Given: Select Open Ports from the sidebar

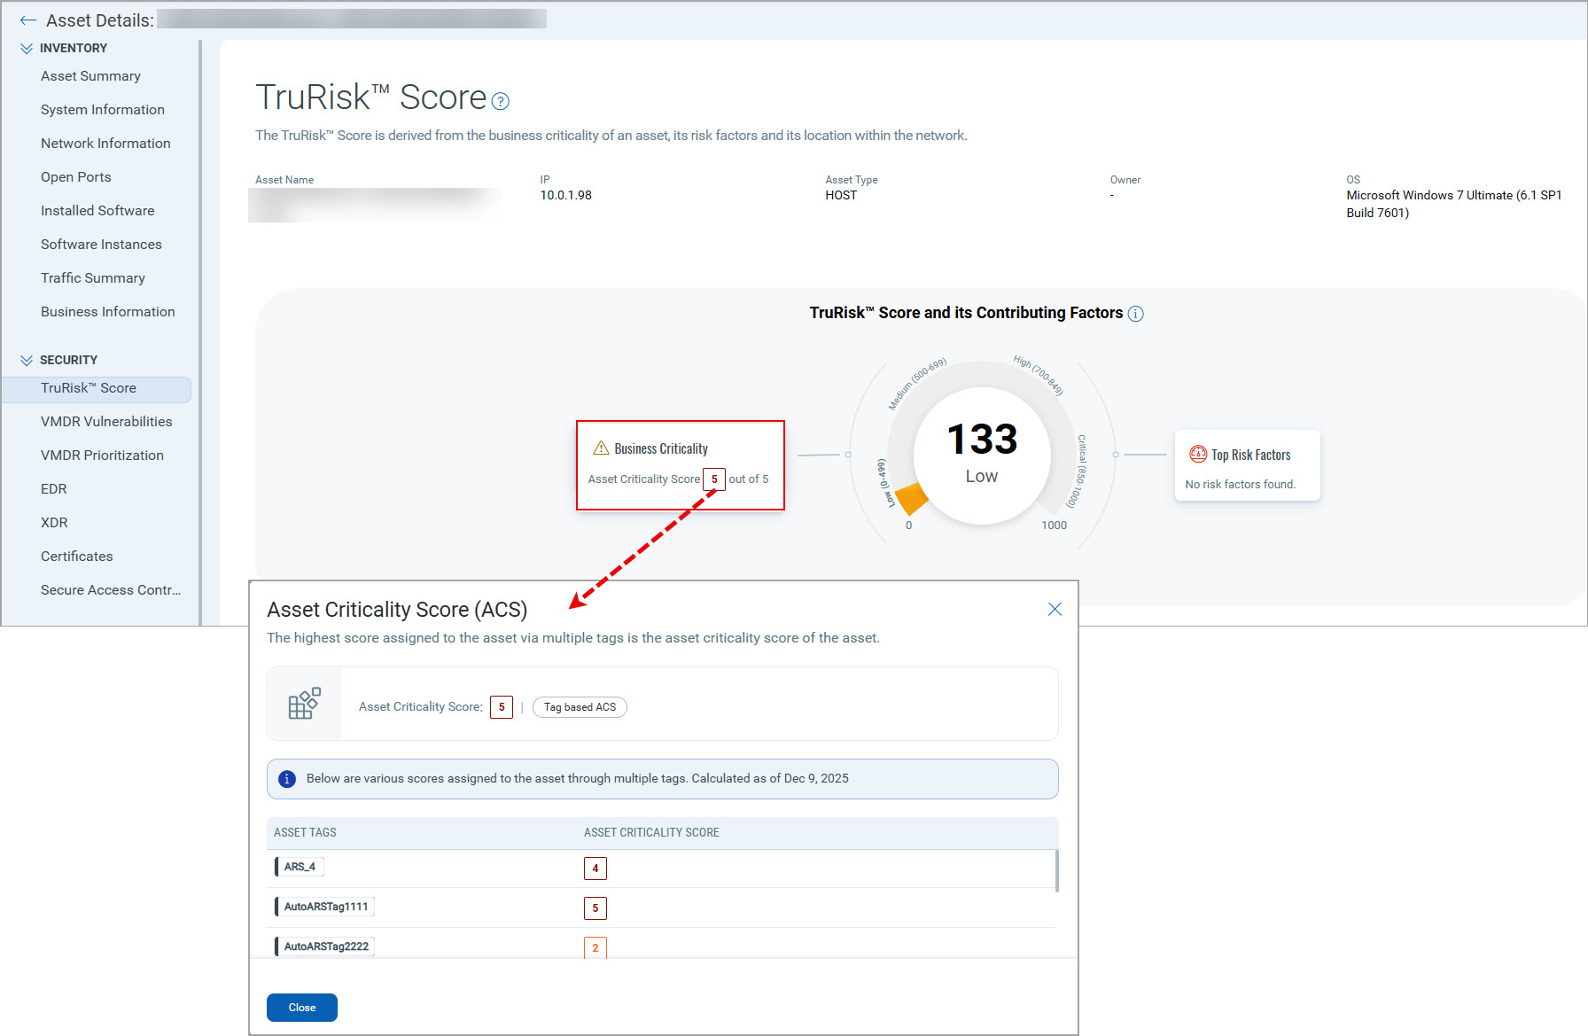Looking at the screenshot, I should tap(76, 177).
